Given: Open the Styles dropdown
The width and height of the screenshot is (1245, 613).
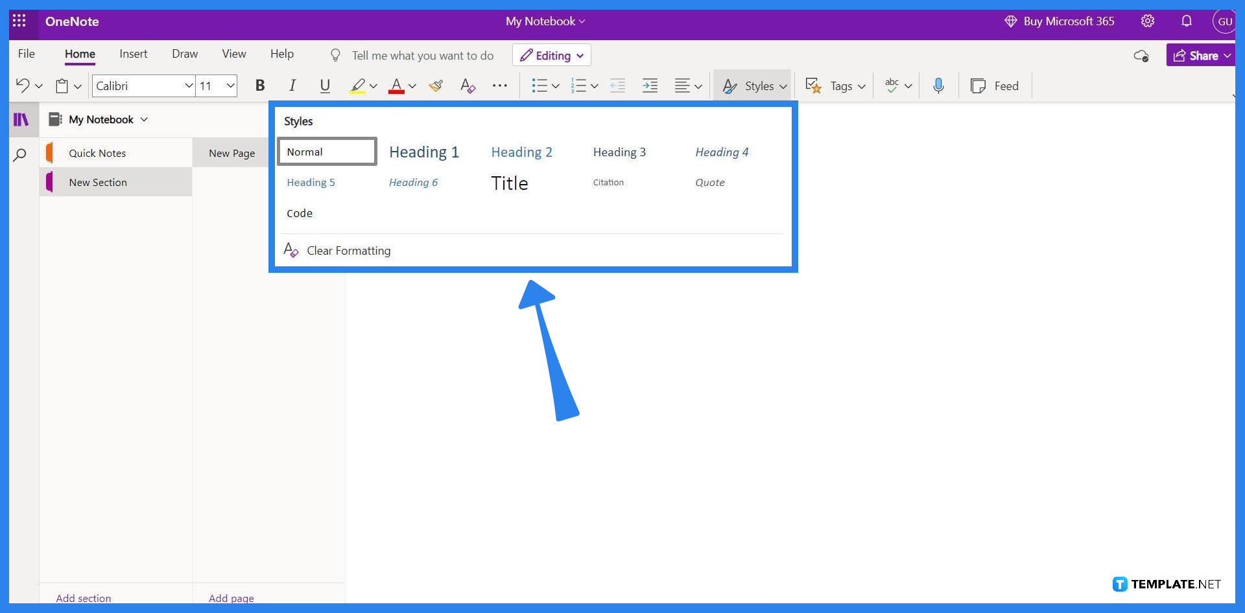Looking at the screenshot, I should pyautogui.click(x=753, y=85).
